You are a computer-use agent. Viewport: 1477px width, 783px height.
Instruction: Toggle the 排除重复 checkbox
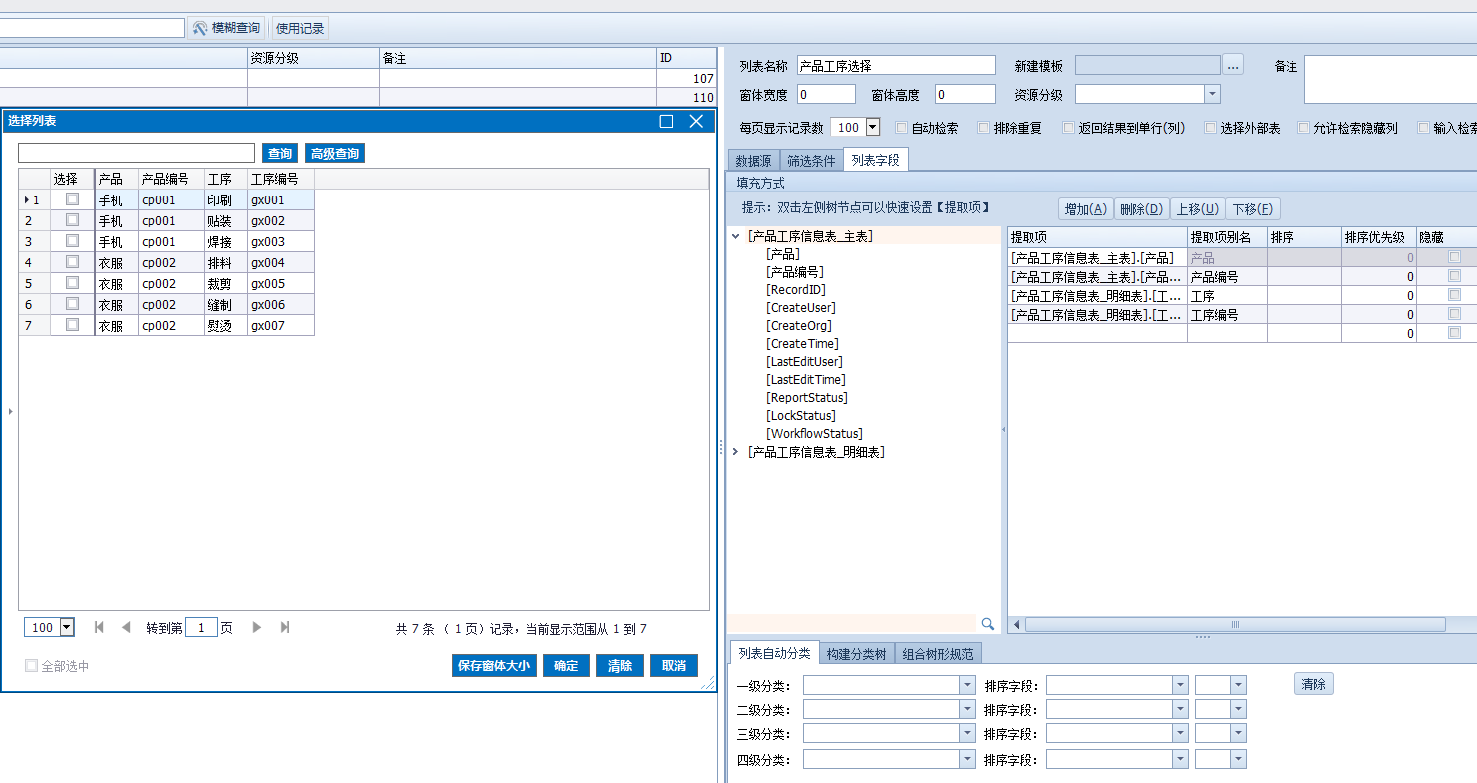click(x=984, y=128)
